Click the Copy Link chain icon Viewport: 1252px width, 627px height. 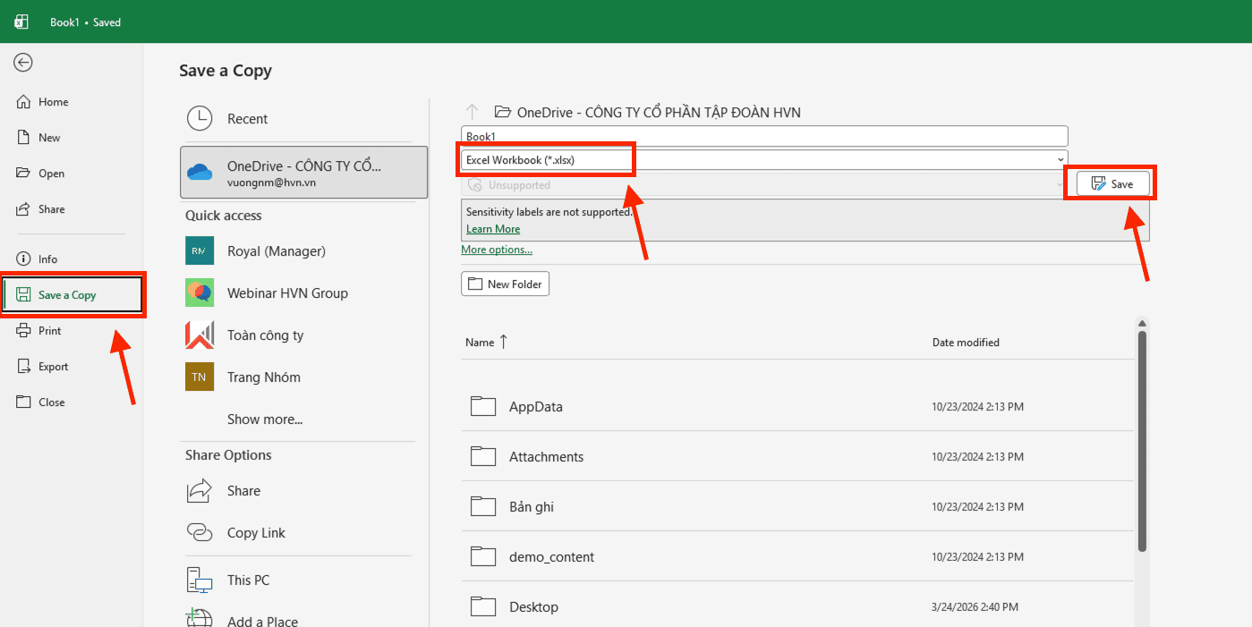click(200, 533)
